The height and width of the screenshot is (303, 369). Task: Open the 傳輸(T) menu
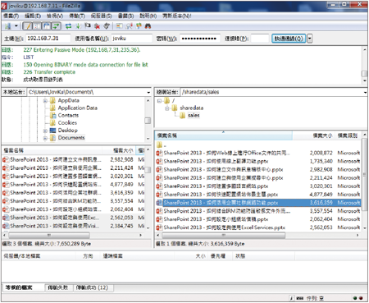77,16
